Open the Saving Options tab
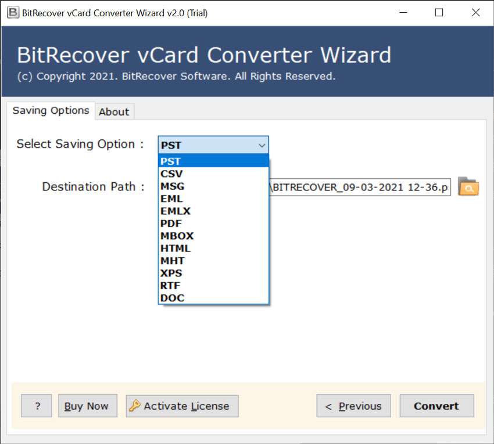Viewport: 494px width, 444px height. click(51, 110)
